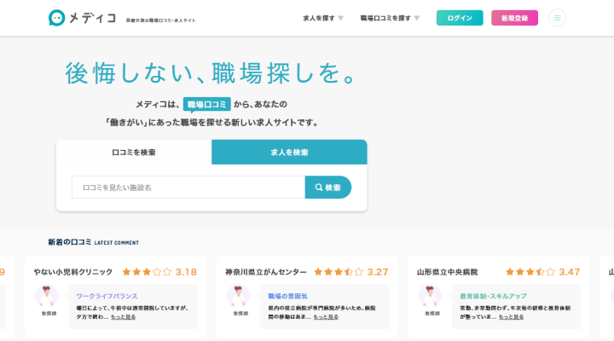Image resolution: width=614 pixels, height=341 pixels.
Task: Expand the 求人を探す dropdown
Action: (x=323, y=18)
